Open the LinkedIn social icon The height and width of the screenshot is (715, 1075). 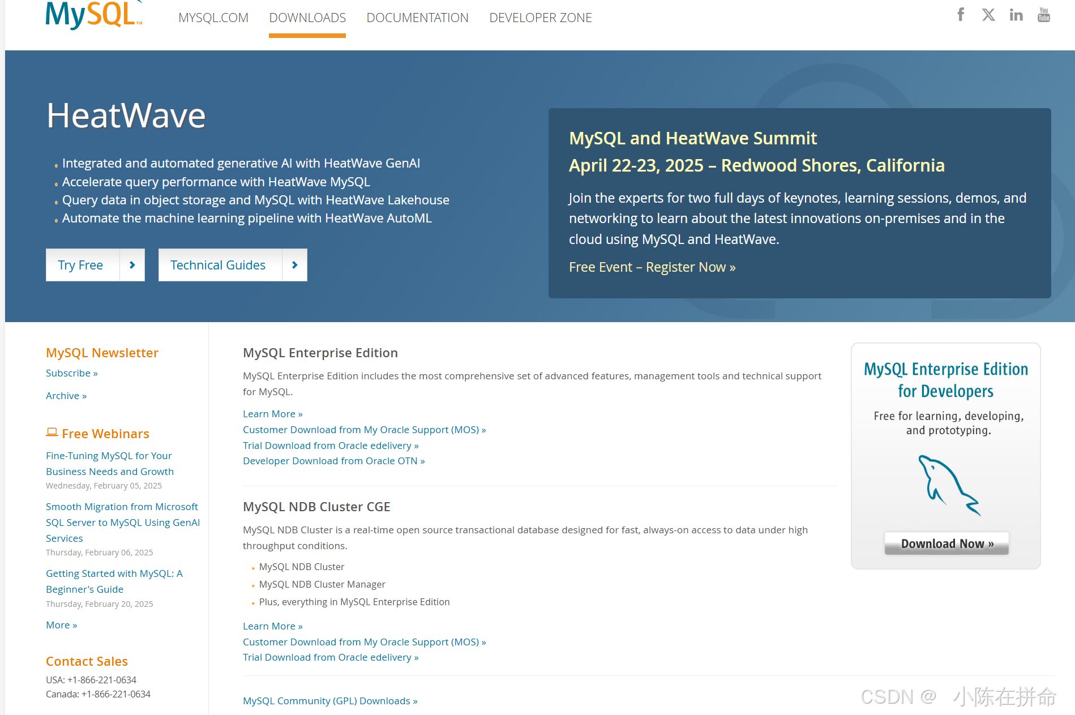point(1016,15)
